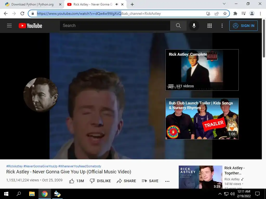Viewport: 266px width, 199px height.
Task: Click the URL in the address bar
Action: [99, 13]
